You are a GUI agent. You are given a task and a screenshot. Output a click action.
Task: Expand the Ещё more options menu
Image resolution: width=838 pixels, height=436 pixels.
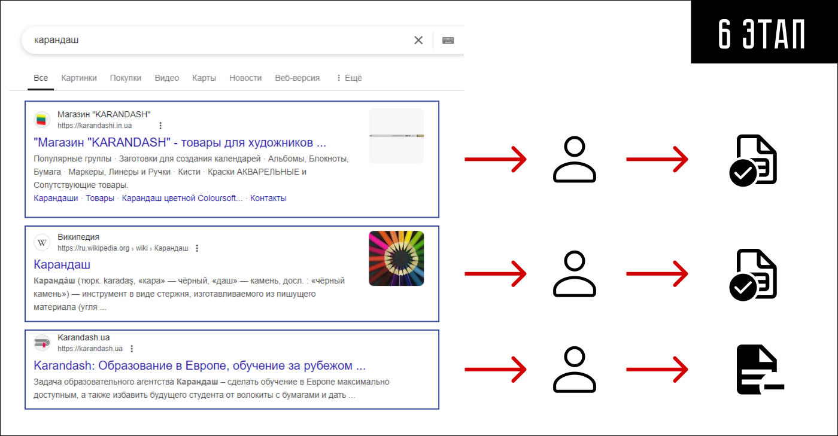349,78
